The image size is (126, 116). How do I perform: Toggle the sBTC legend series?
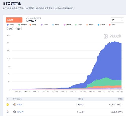[44, 25]
